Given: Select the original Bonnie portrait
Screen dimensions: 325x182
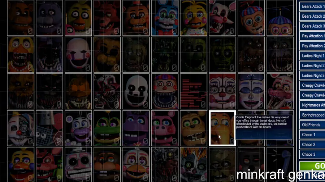Looking at the screenshot, I should point(49,18).
